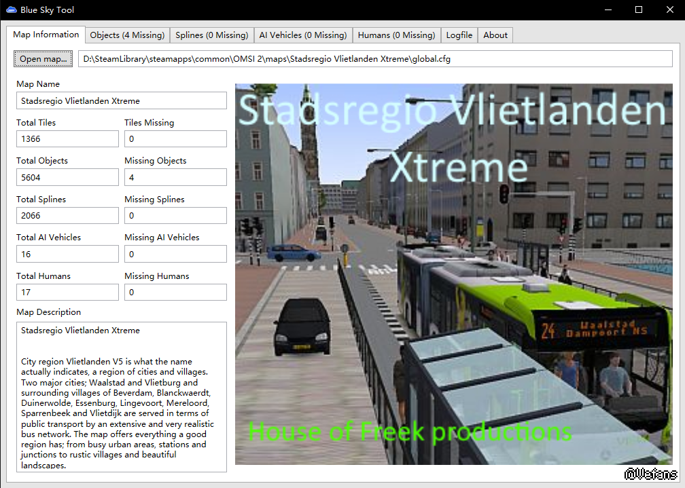Click the Map Name label
The image size is (685, 488).
[x=38, y=83]
